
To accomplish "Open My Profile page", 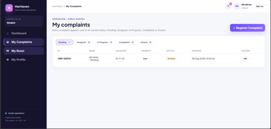I will click(x=24, y=60).
